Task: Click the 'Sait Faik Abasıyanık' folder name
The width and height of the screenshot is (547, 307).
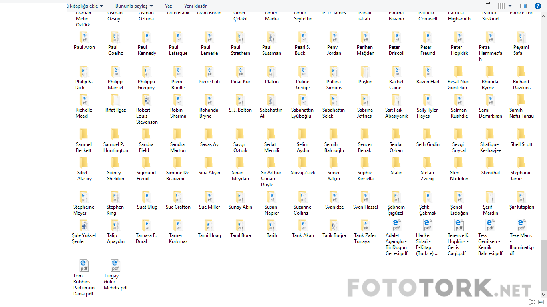Action: coord(396,113)
